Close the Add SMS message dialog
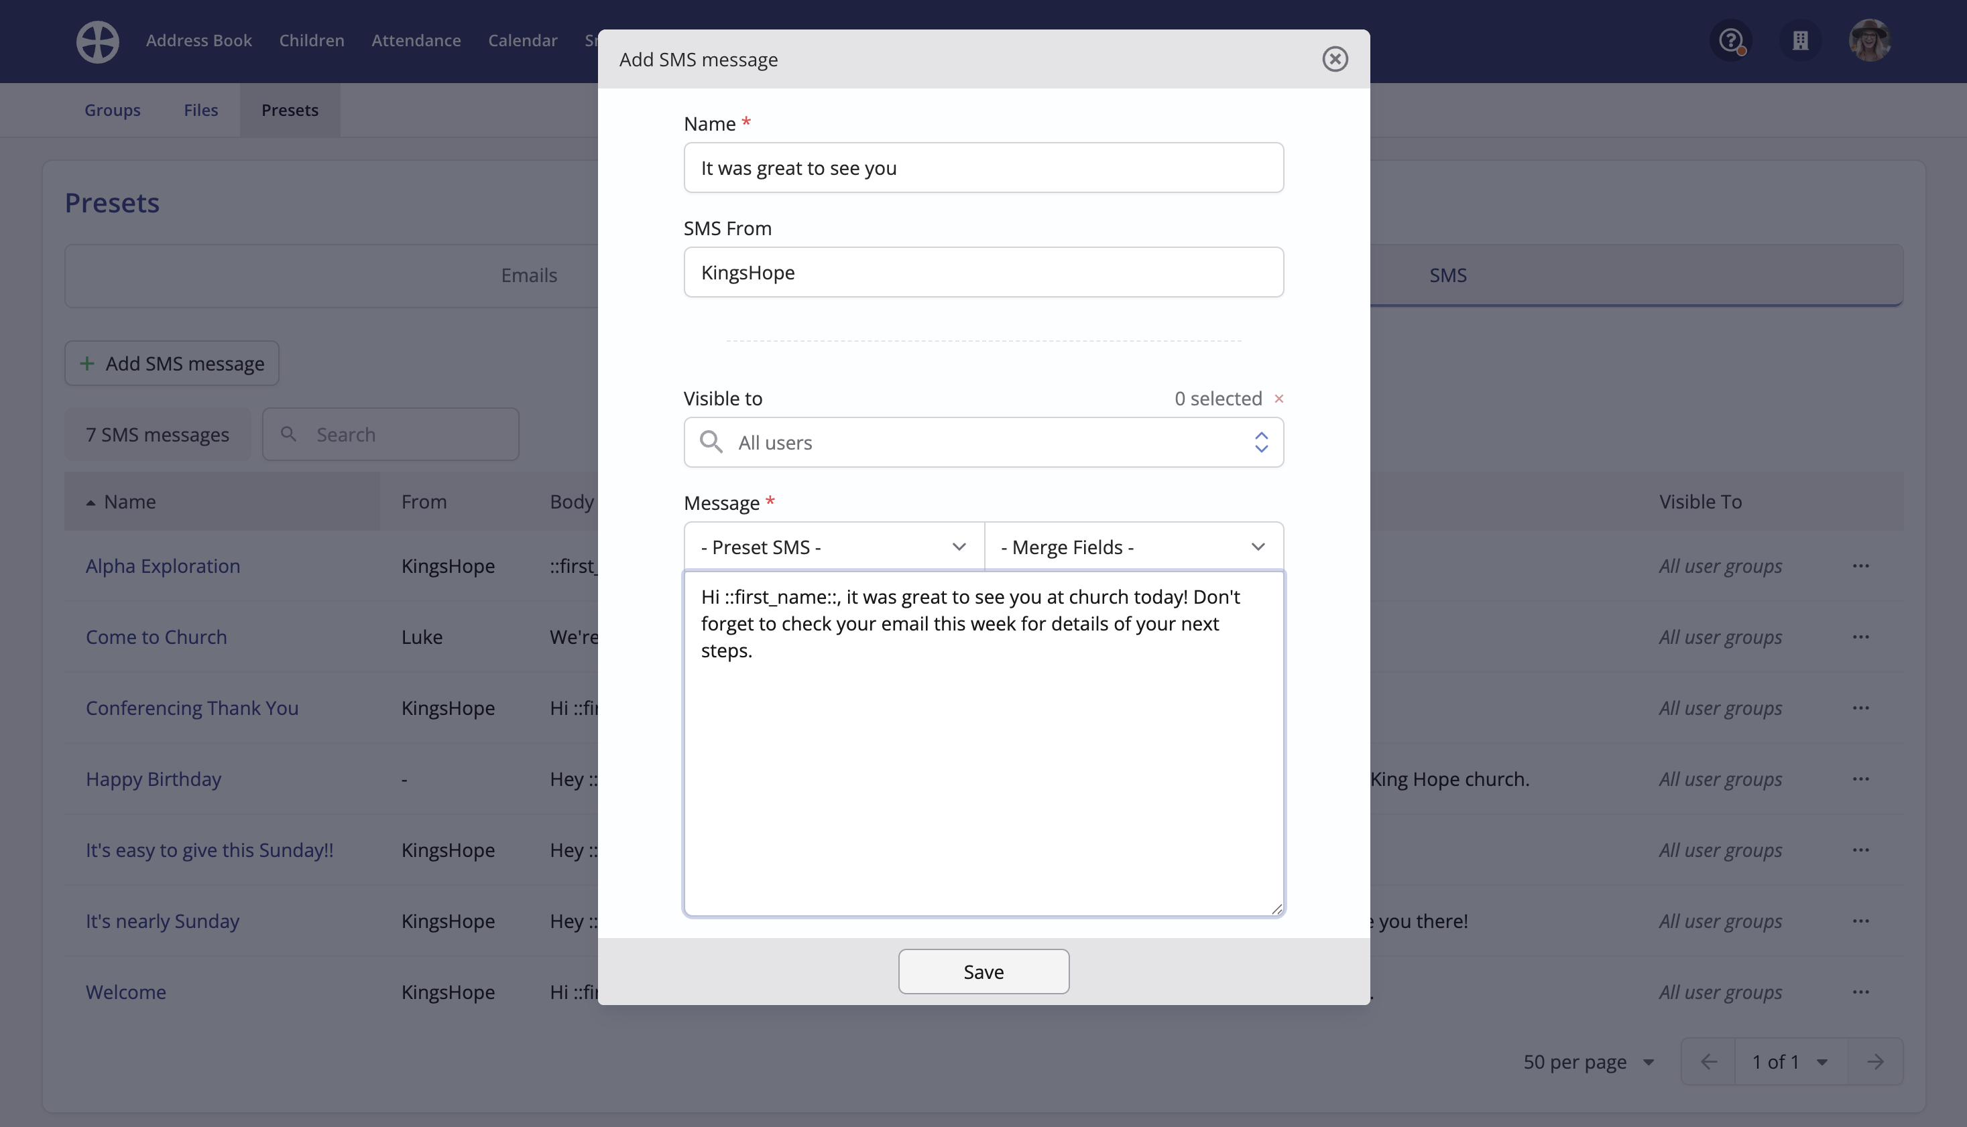 [x=1334, y=59]
